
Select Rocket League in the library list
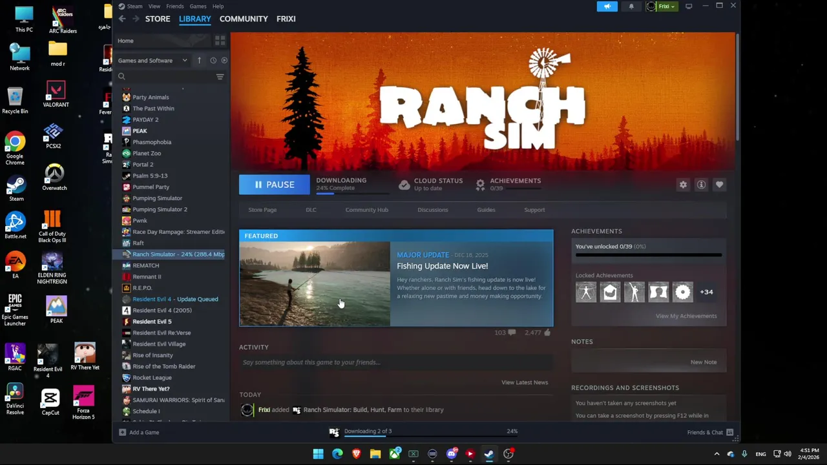pyautogui.click(x=152, y=378)
